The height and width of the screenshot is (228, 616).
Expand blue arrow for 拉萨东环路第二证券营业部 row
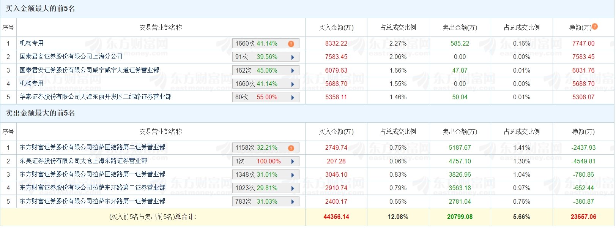(293, 188)
